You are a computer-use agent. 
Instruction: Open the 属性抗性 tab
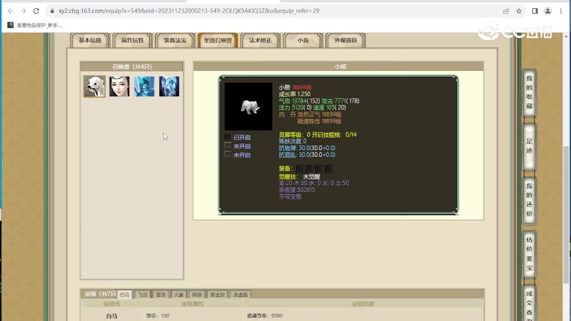point(132,40)
